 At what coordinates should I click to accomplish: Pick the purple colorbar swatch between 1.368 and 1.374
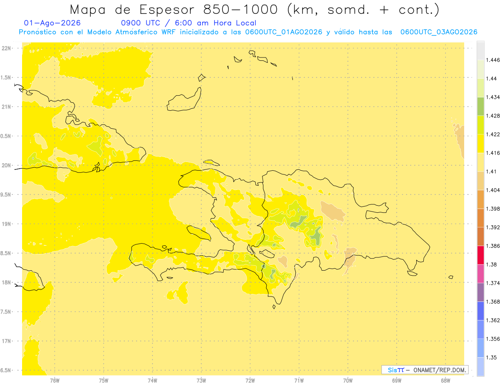coord(480,292)
